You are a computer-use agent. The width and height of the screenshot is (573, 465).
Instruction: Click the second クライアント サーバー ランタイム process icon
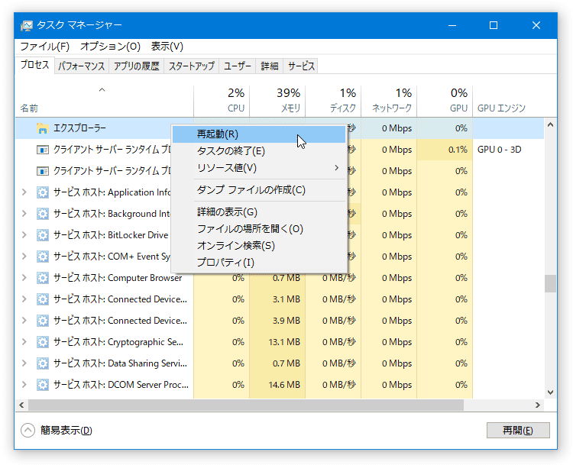(x=42, y=171)
